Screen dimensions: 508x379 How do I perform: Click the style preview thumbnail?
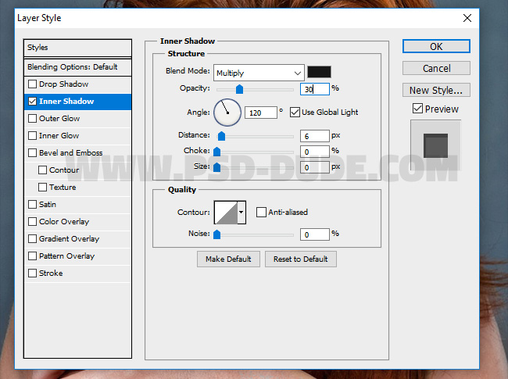click(x=436, y=145)
